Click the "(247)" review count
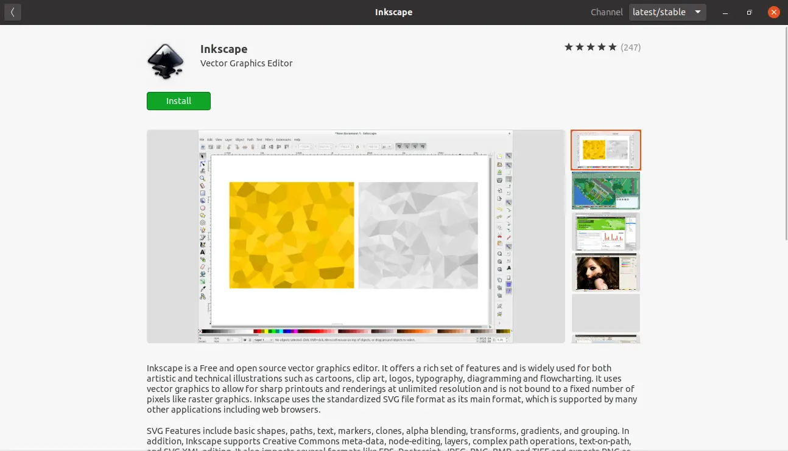 (x=631, y=47)
